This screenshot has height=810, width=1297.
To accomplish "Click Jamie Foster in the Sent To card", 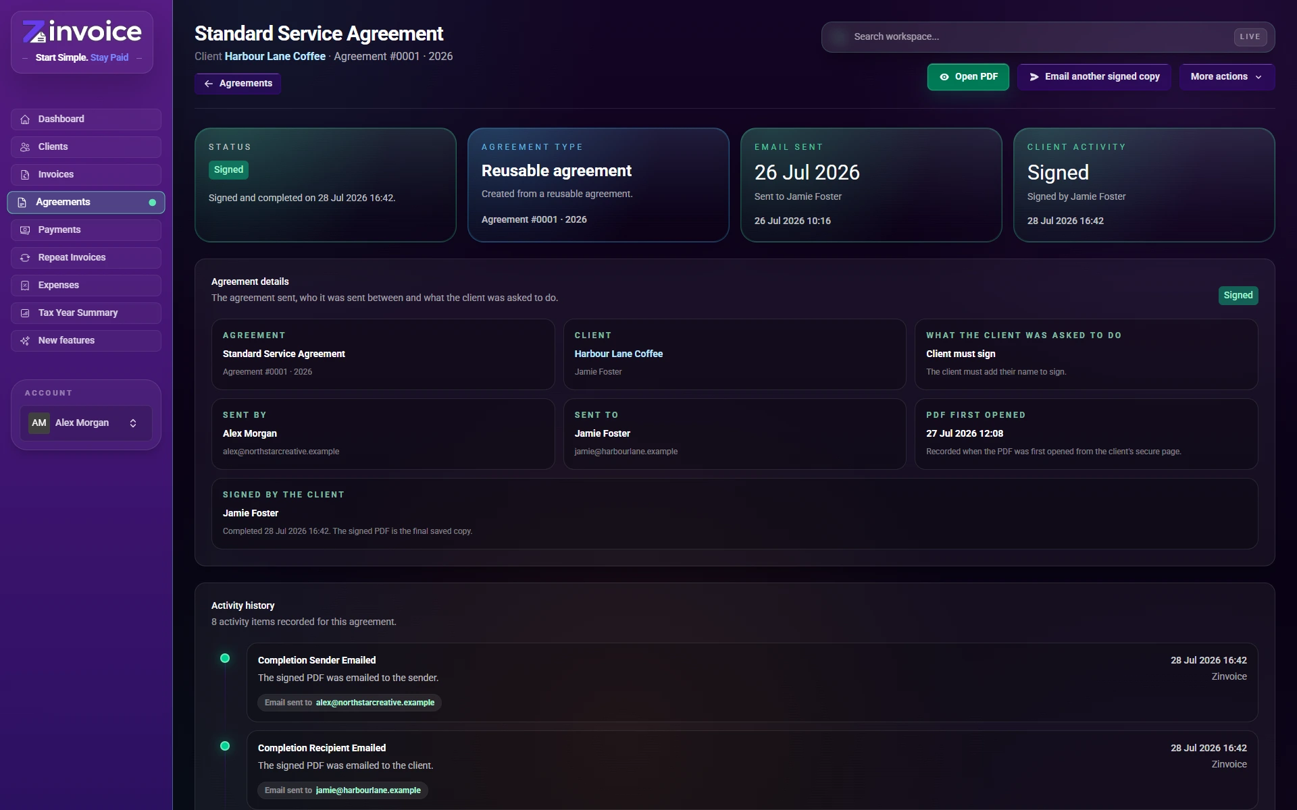I will pyautogui.click(x=602, y=433).
